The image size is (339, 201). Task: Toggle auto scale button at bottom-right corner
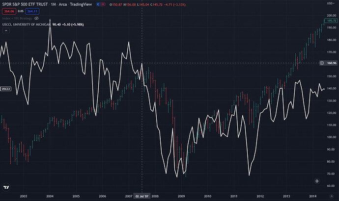point(332,196)
